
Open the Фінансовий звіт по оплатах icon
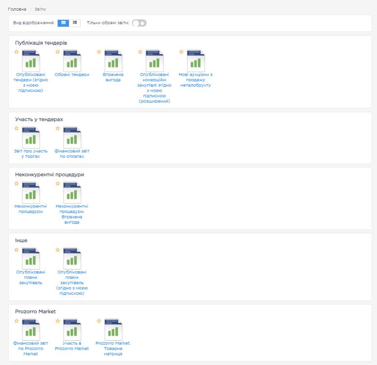click(72, 137)
